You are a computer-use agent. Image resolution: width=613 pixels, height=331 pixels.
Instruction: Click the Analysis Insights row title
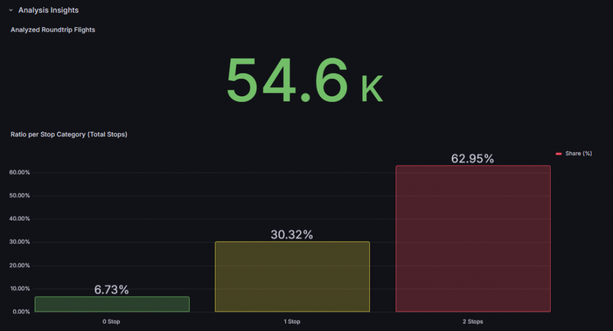click(x=48, y=10)
